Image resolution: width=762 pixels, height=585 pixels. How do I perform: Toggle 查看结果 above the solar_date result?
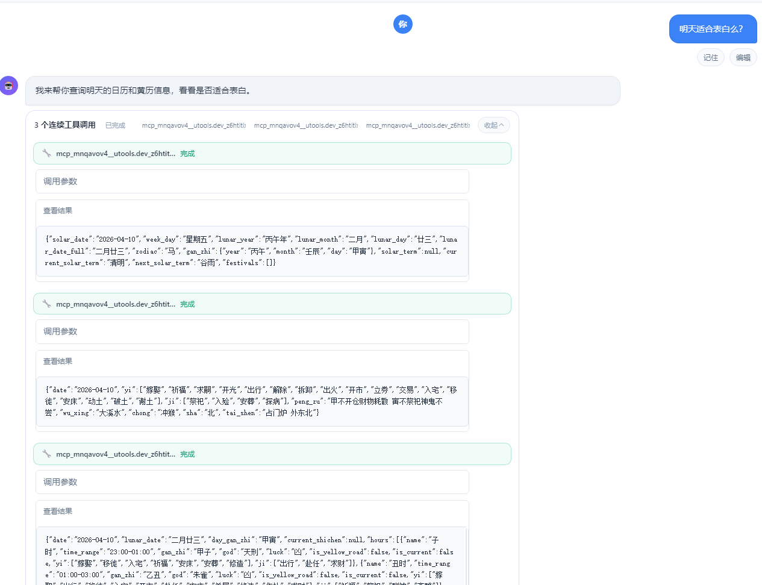click(x=58, y=211)
